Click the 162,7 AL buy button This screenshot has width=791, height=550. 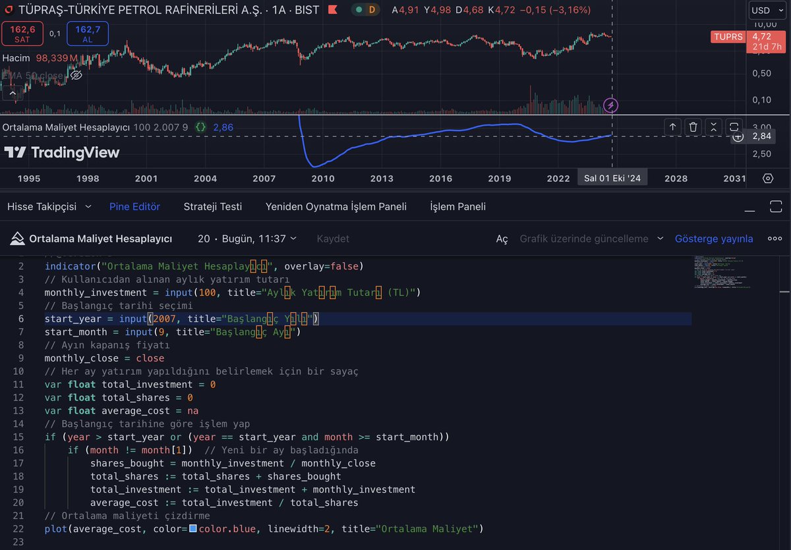pos(88,34)
